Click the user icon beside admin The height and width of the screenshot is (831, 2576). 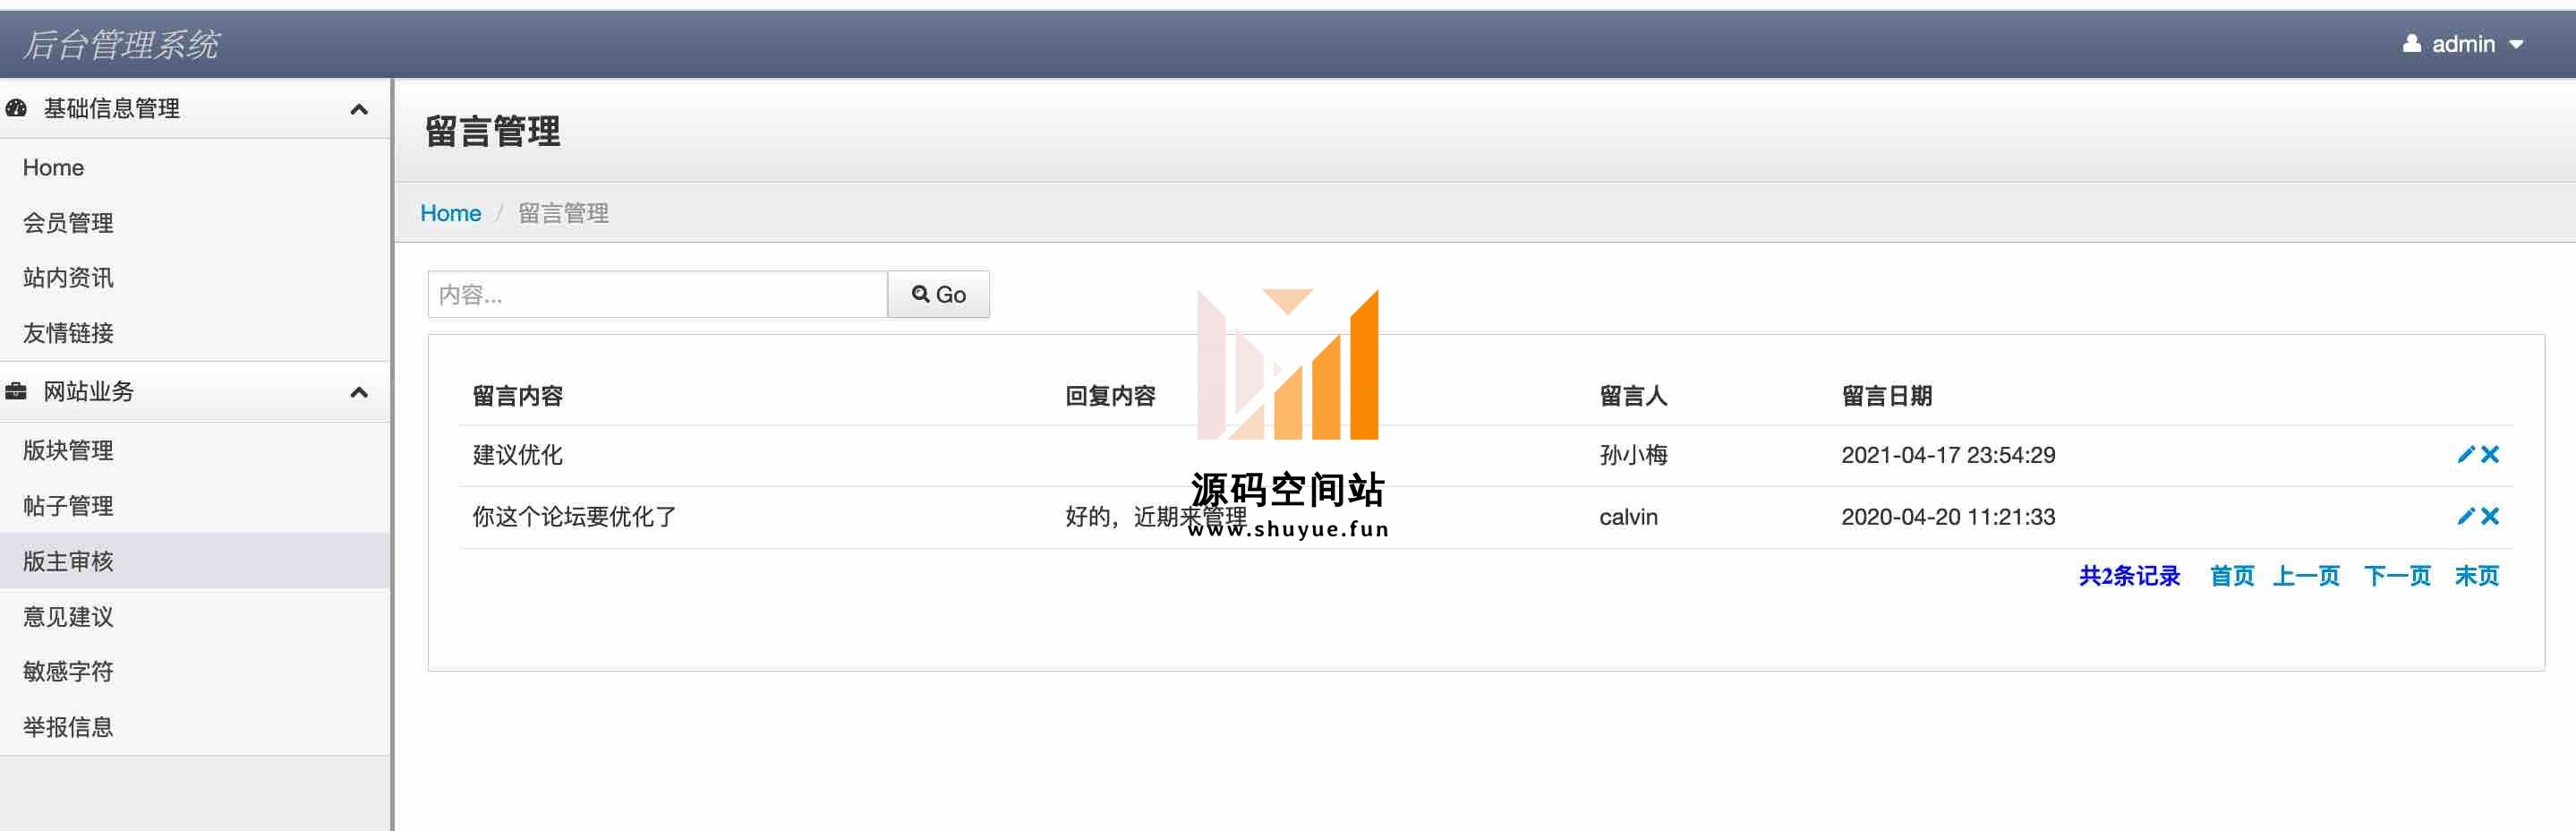tap(2411, 44)
